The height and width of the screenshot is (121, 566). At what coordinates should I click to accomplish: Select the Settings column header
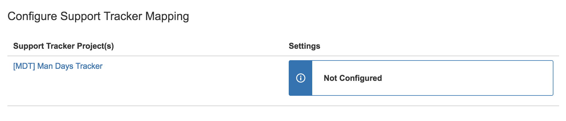click(304, 46)
